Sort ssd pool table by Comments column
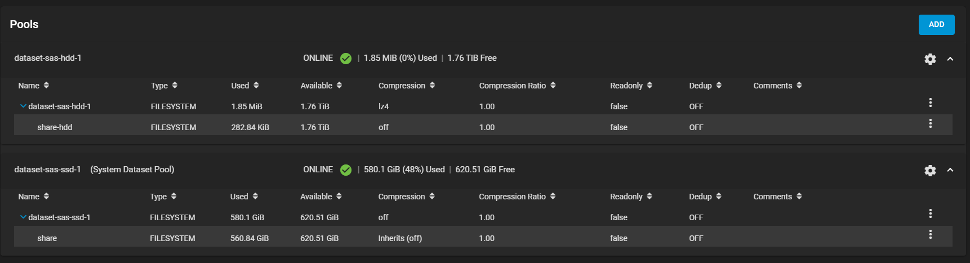Screen dimensions: 970x263 pos(777,197)
